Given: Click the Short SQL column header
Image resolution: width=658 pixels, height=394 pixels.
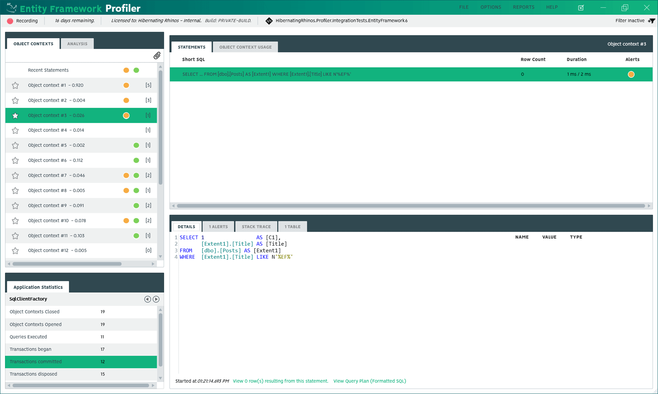Looking at the screenshot, I should 193,59.
